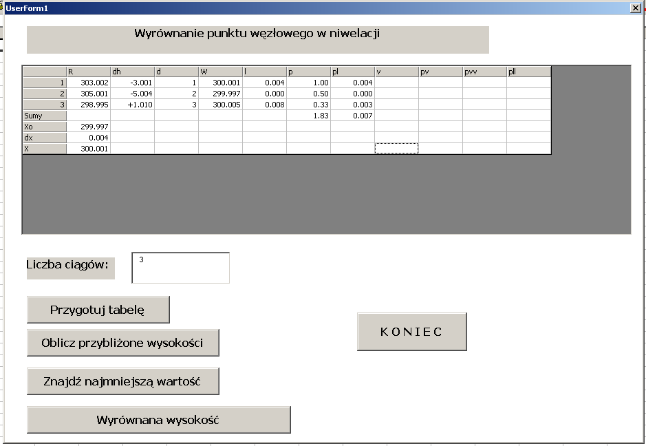Select the pl column header

pyautogui.click(x=353, y=72)
